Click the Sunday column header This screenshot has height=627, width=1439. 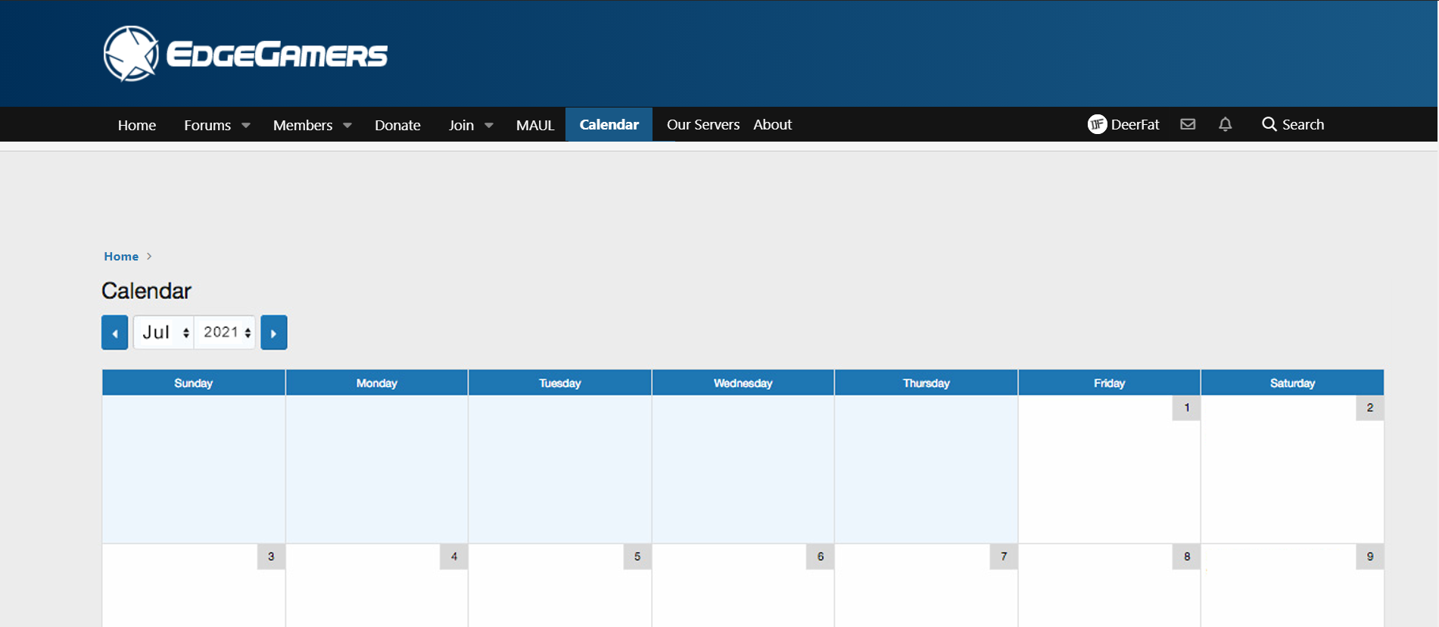194,382
